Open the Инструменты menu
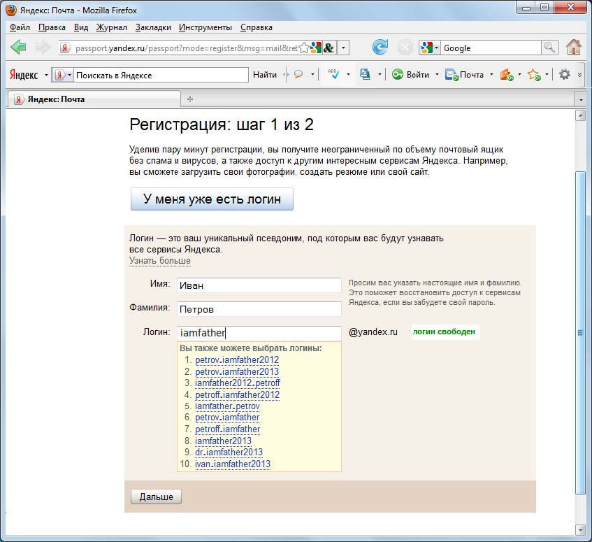 pyautogui.click(x=205, y=27)
